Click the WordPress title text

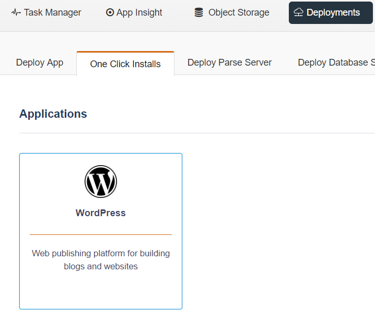(x=101, y=213)
